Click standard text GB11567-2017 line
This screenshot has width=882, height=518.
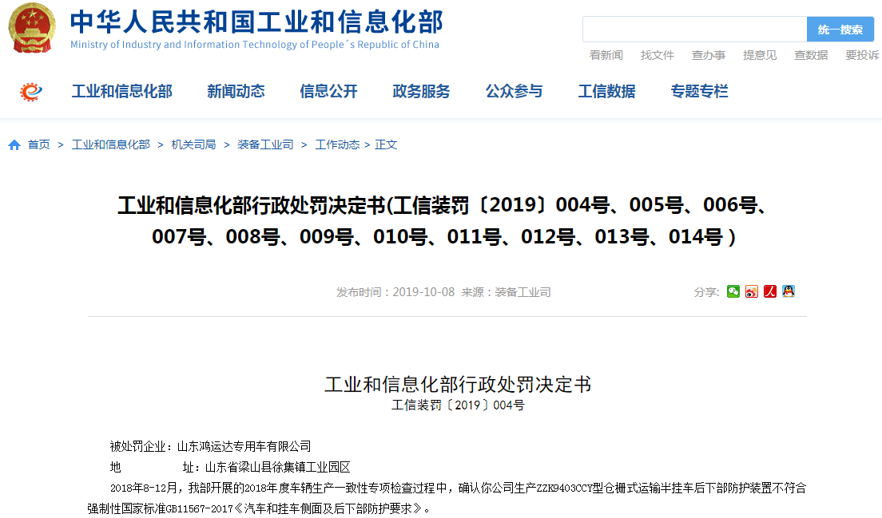[259, 508]
